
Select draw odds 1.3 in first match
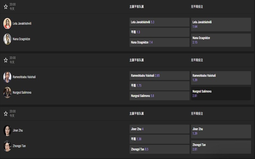(159, 32)
